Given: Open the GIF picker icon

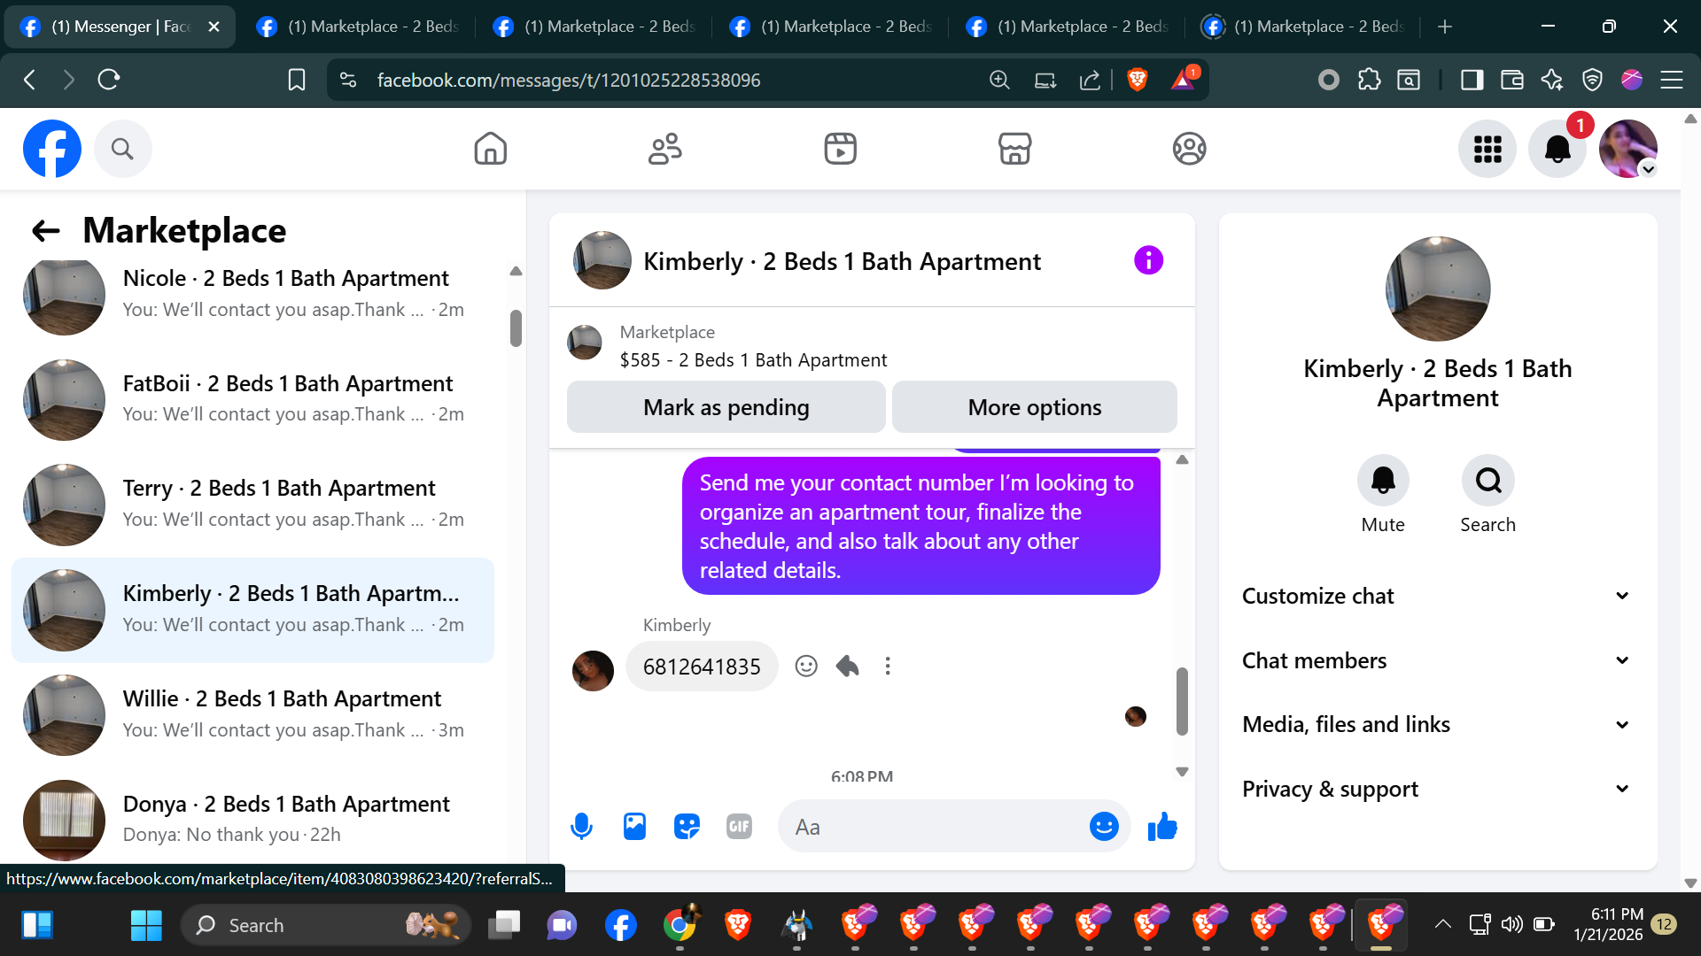Looking at the screenshot, I should click(x=739, y=827).
